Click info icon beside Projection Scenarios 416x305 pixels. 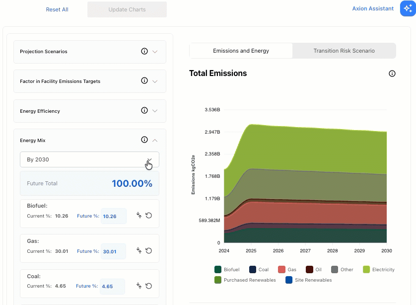click(x=144, y=51)
